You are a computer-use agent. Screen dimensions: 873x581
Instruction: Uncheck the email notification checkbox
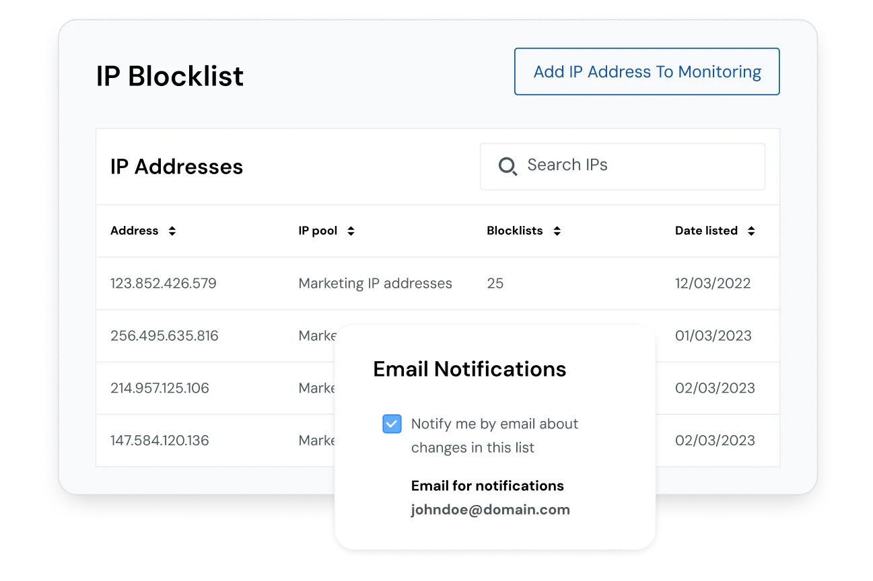point(392,424)
